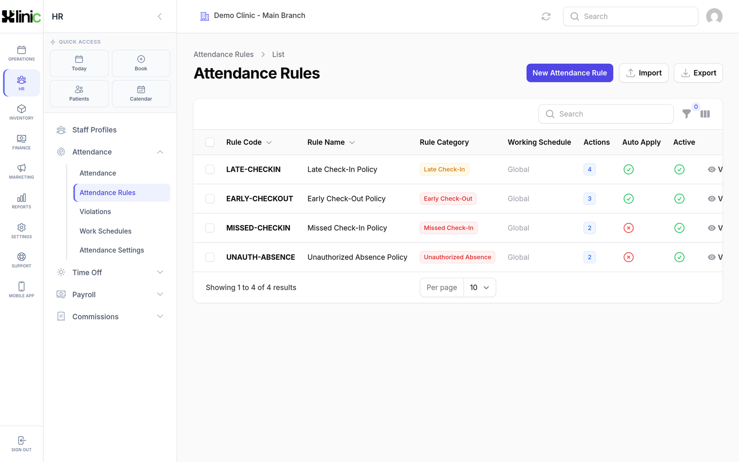Sort by Rule Name column

click(x=331, y=142)
